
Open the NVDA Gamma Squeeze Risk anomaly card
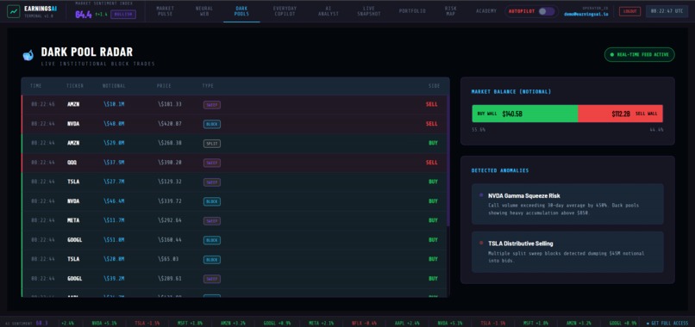[567, 204]
